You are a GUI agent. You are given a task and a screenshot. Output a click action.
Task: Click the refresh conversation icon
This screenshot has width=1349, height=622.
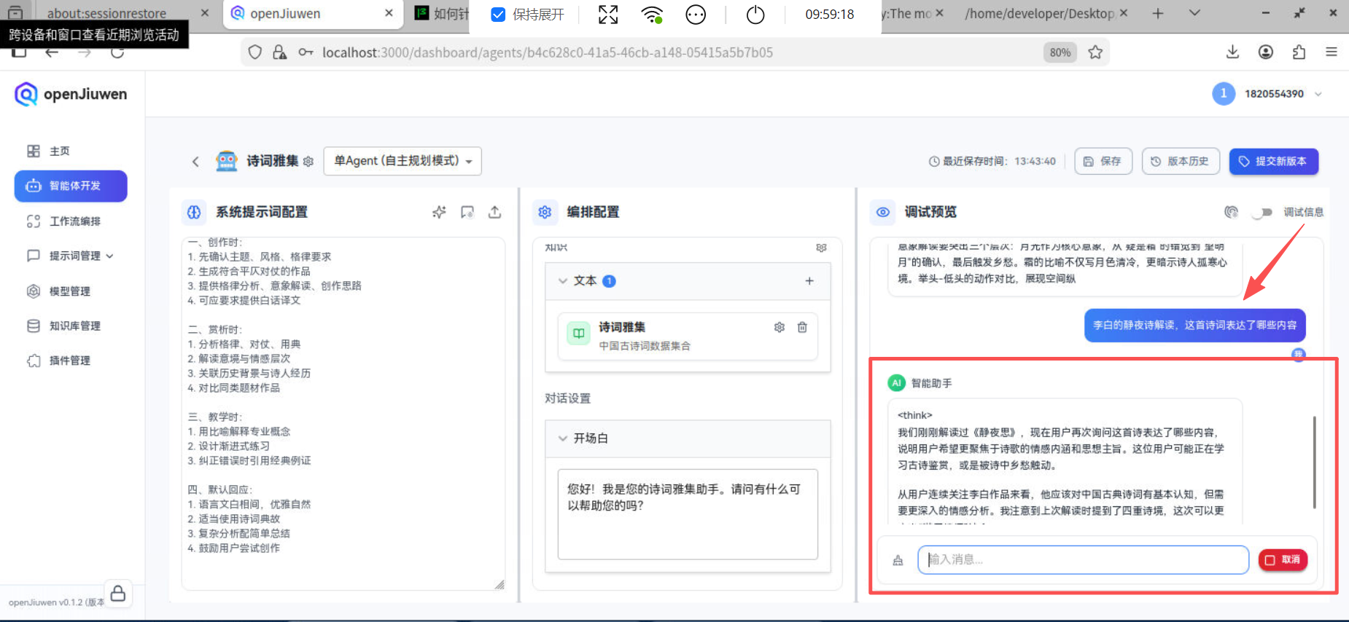click(x=1231, y=212)
